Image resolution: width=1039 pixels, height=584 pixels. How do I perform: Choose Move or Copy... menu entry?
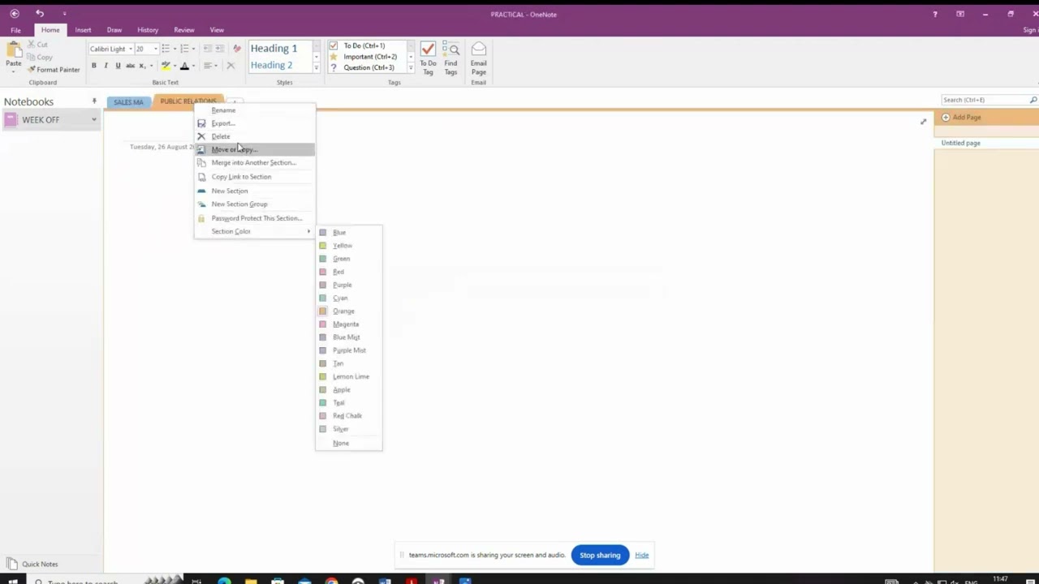click(x=255, y=149)
